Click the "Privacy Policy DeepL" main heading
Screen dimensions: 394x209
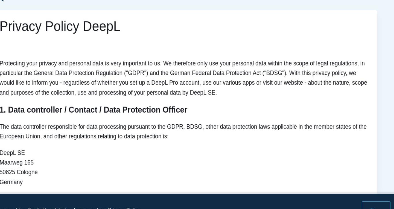pyautogui.click(x=60, y=26)
